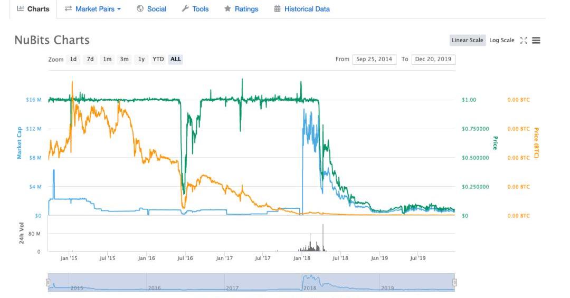Select the YTD zoom option
The height and width of the screenshot is (298, 570).
coord(158,60)
